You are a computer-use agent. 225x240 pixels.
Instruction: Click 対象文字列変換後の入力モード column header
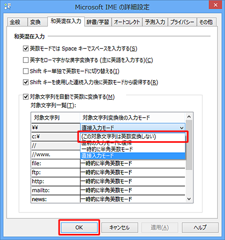point(132,118)
